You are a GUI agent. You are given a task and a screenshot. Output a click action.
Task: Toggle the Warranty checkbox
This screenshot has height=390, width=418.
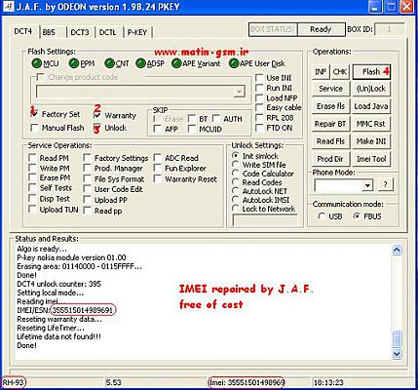97,115
